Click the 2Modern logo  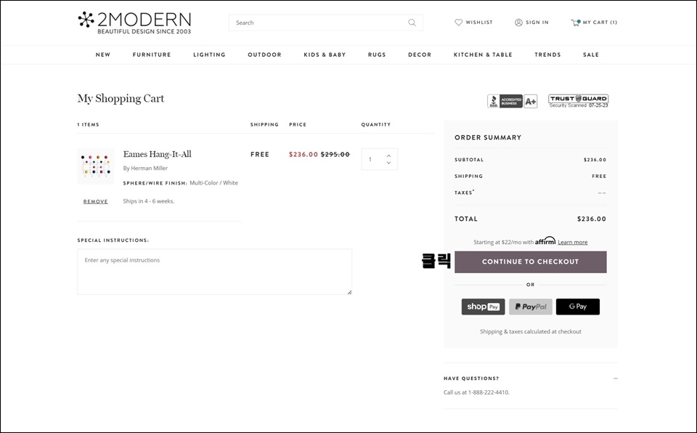tap(134, 23)
